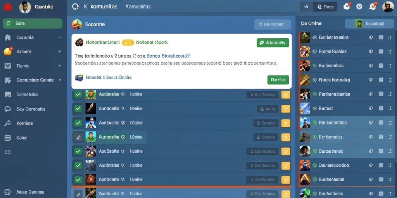Uncheck the 'AooCeaite' row checkbox
Screen dimensions: 397x198
78,151
